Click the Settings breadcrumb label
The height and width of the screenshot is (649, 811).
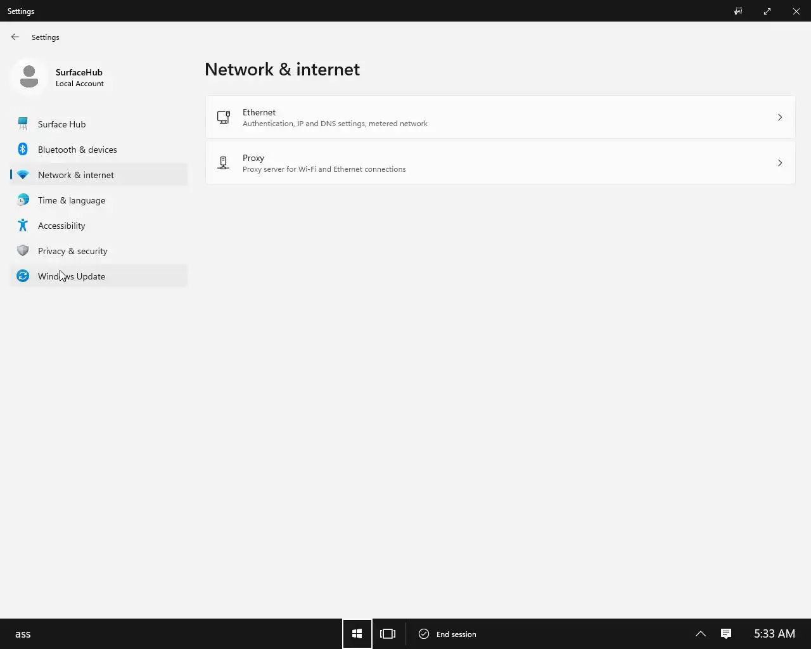pyautogui.click(x=46, y=37)
